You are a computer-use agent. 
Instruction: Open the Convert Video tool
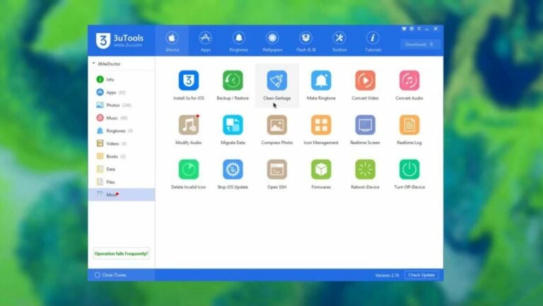pos(365,85)
